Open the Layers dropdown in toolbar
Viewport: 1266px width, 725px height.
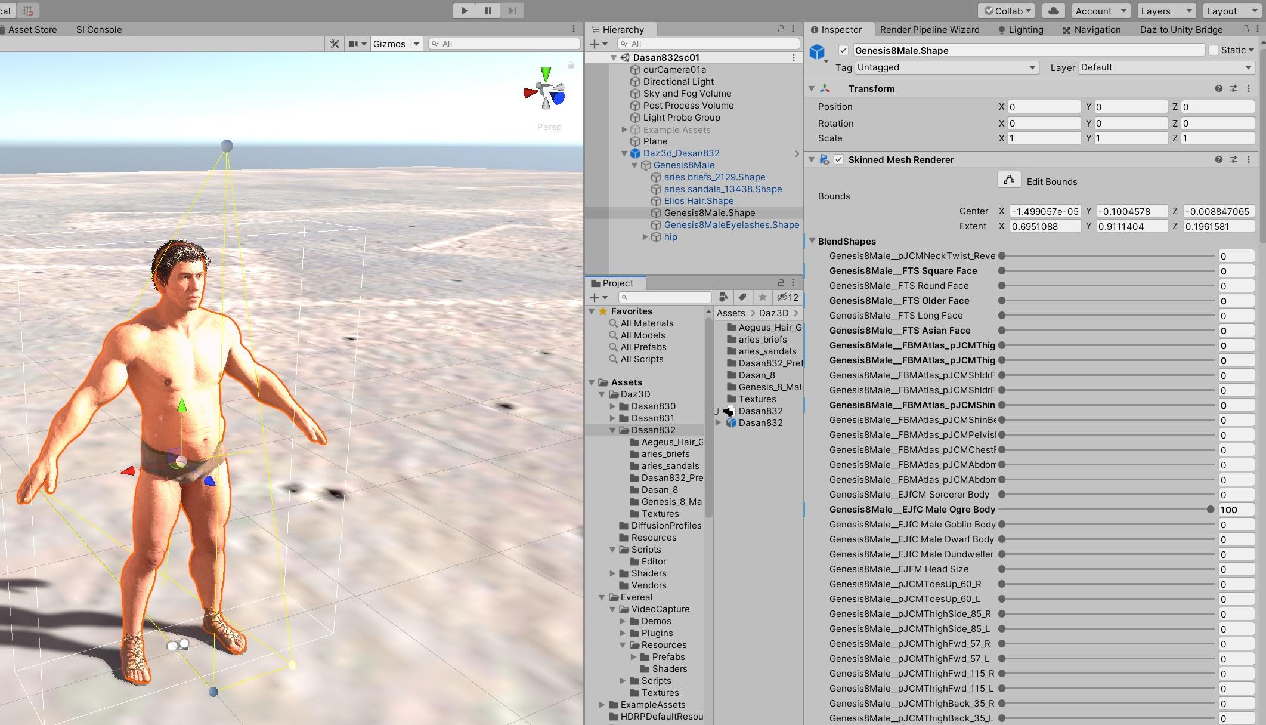[x=1165, y=11]
